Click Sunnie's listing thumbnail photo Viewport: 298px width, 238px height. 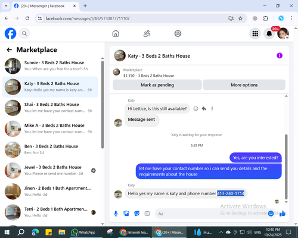pos(13,66)
